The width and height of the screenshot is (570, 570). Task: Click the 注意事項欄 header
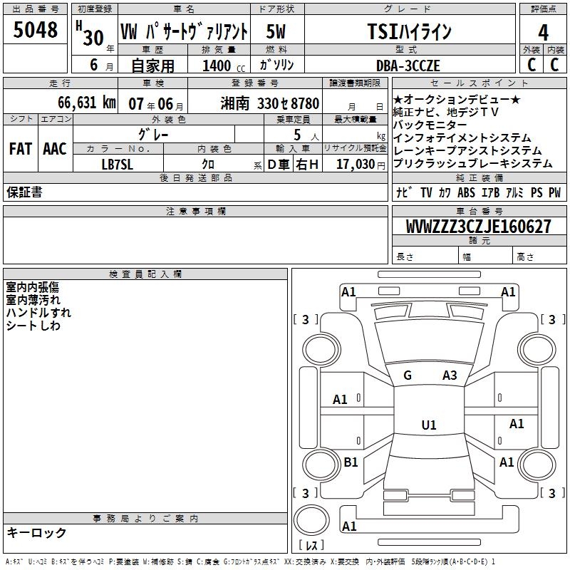(196, 211)
